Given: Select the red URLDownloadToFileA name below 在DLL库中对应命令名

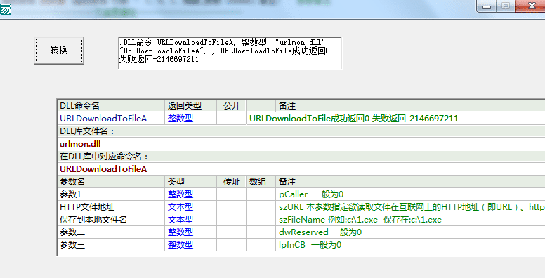Looking at the screenshot, I should (103, 169).
